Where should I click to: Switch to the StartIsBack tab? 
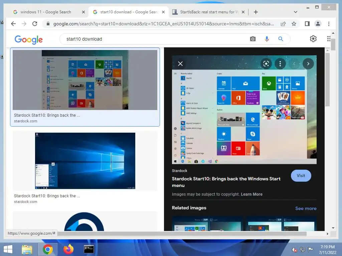(x=208, y=12)
